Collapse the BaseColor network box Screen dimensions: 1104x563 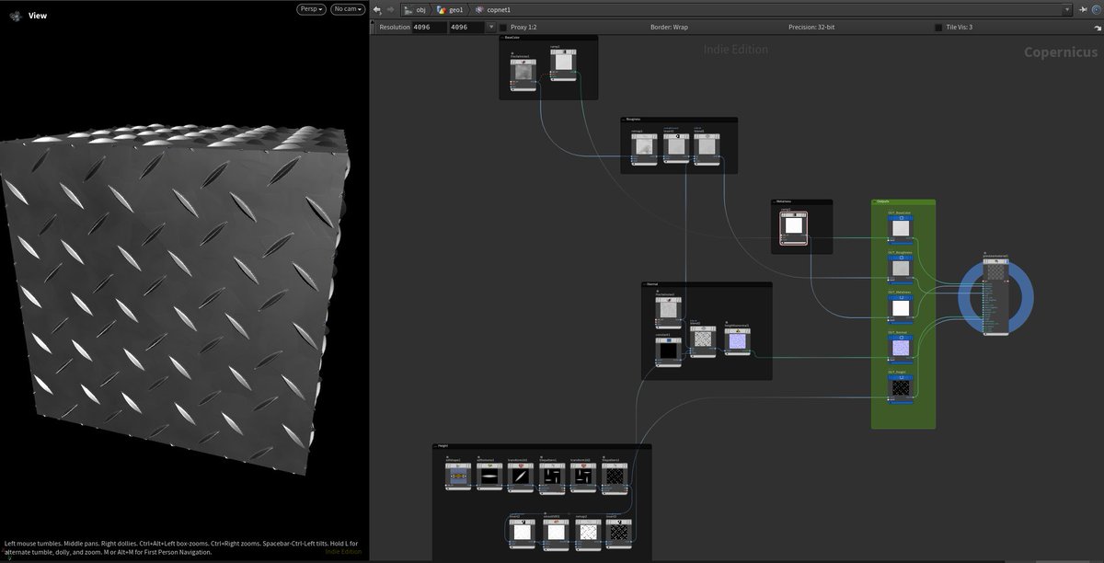tap(502, 39)
